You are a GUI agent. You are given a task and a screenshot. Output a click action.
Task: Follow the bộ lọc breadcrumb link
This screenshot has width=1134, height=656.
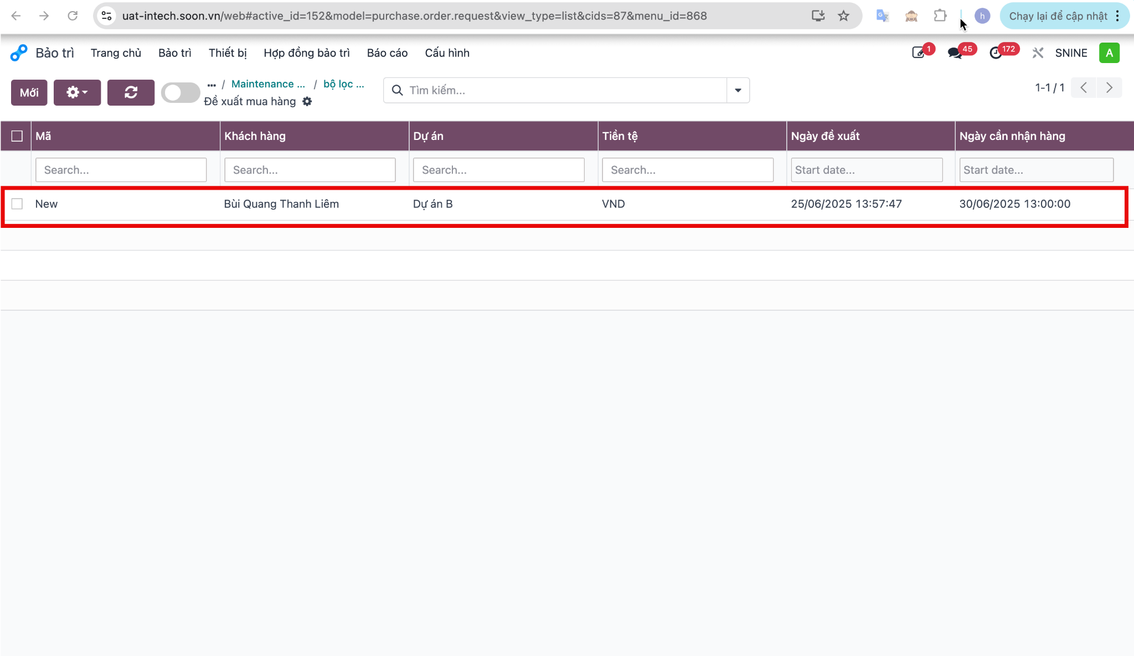344,84
